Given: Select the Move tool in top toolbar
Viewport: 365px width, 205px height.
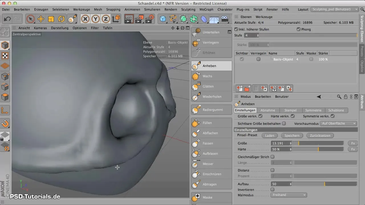Looking at the screenshot, I should [x=41, y=19].
